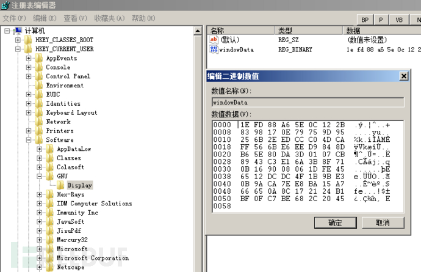This screenshot has width=421, height=272.
Task: Collapse the GNU key expander
Action: (x=40, y=176)
